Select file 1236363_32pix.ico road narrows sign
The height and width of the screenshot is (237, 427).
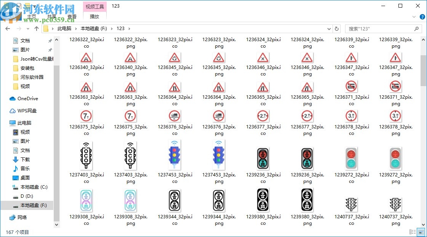tap(86, 94)
